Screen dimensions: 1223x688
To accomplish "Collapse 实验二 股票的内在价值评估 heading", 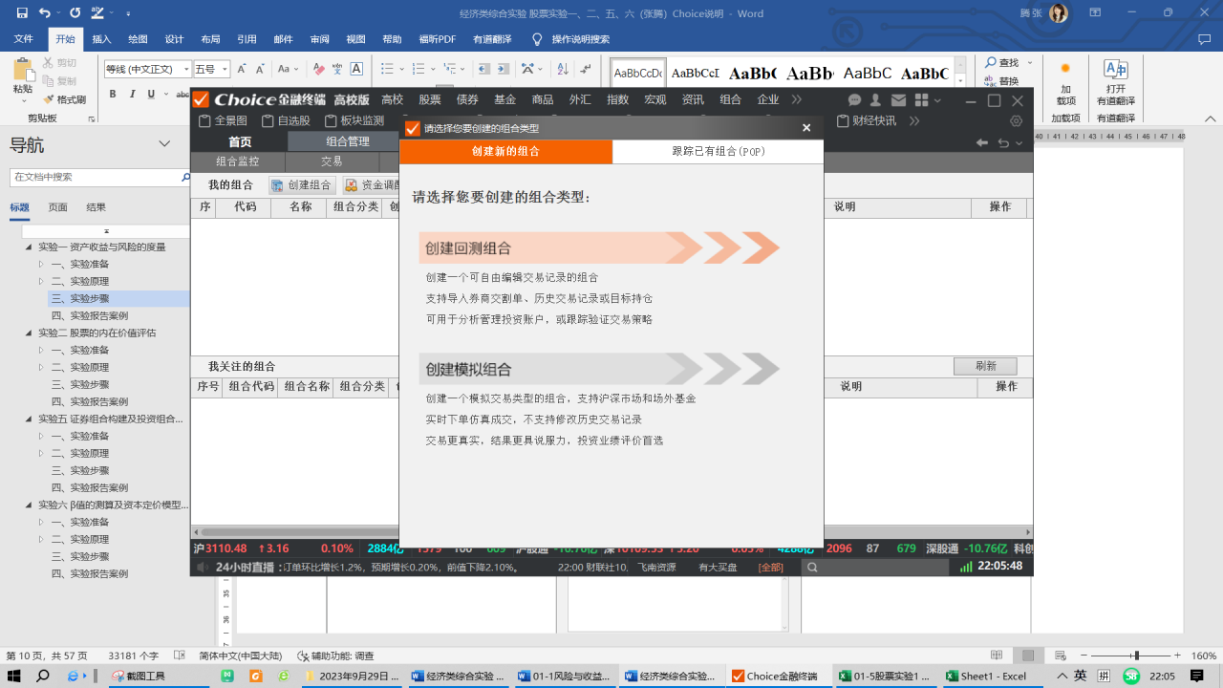I will [29, 333].
